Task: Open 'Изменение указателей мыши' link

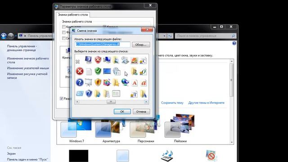Action: pos(28,68)
